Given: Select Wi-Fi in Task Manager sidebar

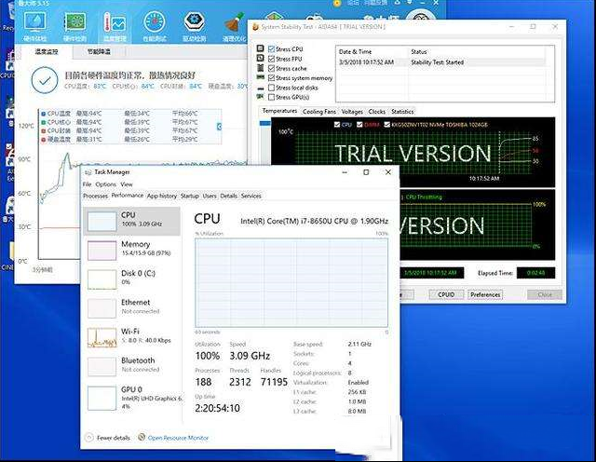Looking at the screenshot, I should [131, 337].
